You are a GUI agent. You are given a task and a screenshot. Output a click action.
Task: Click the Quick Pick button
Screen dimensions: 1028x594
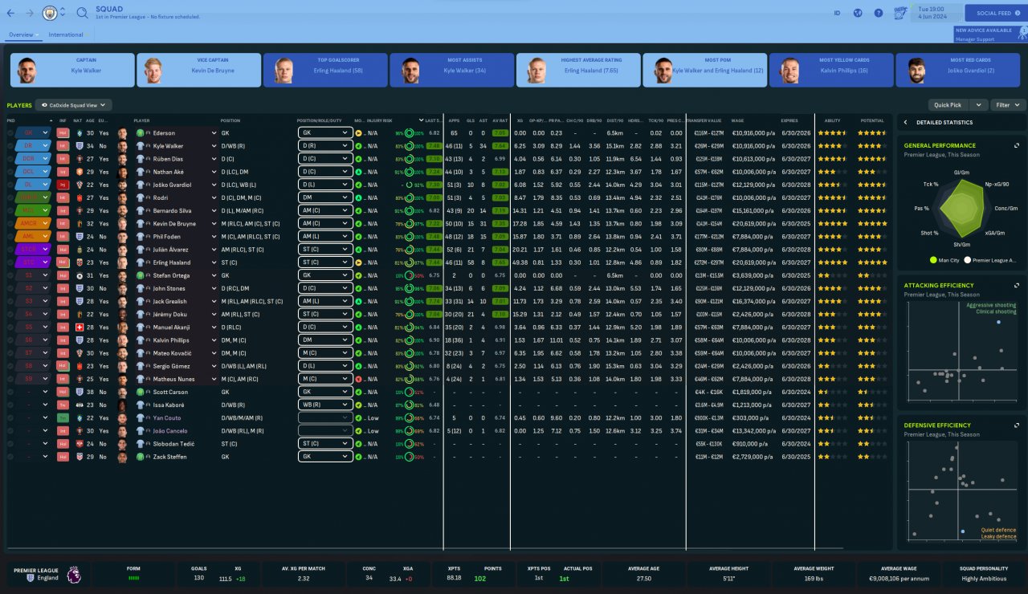[x=948, y=105]
